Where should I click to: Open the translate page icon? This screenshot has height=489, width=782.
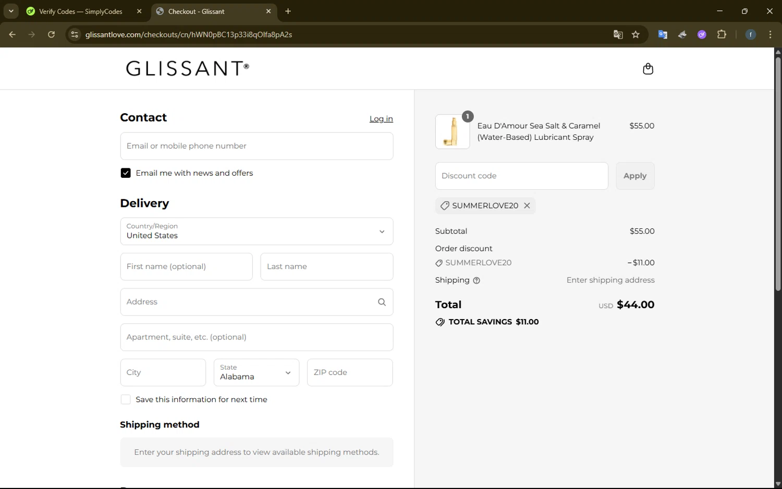618,34
